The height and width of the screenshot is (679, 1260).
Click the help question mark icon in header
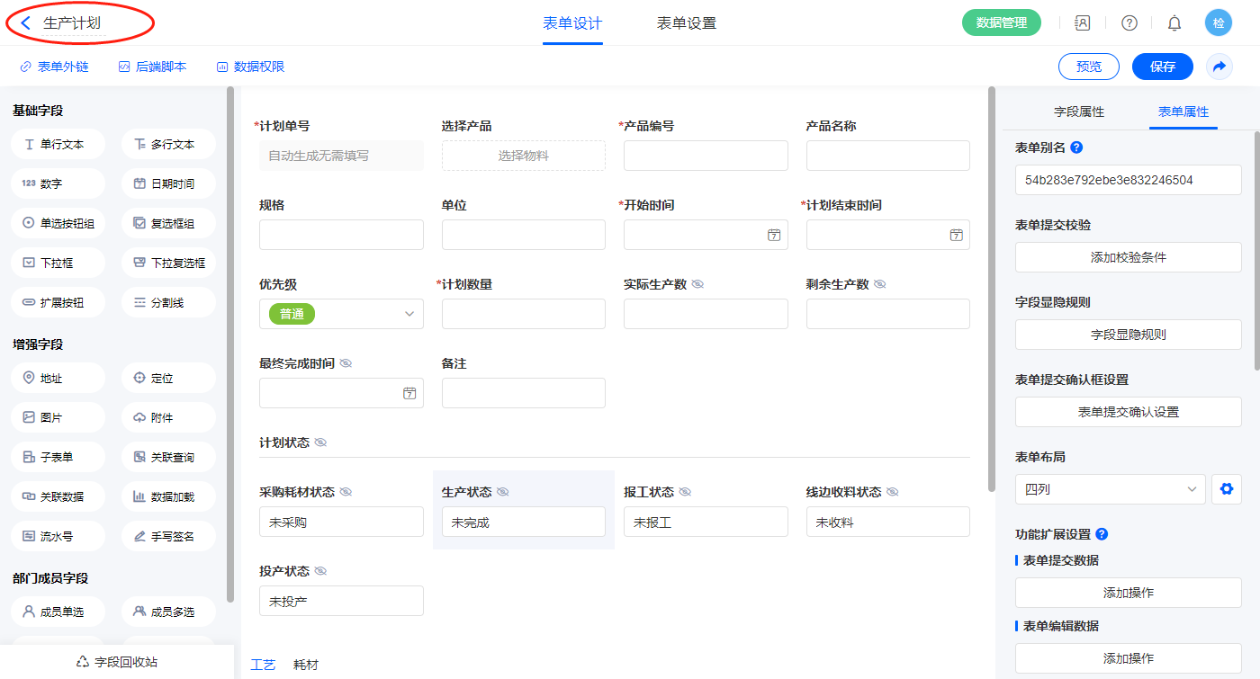1129,23
